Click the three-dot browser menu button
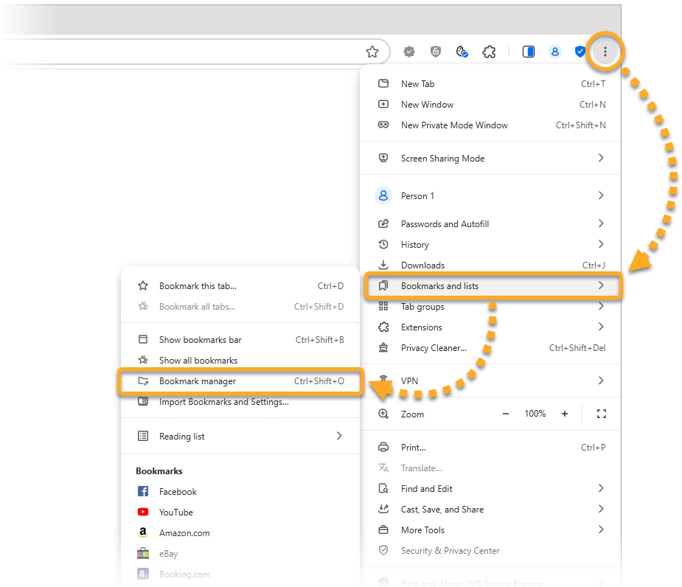The height and width of the screenshot is (587, 682). click(x=605, y=52)
